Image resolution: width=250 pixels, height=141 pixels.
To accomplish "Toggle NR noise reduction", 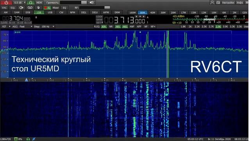I will [x=111, y=27].
